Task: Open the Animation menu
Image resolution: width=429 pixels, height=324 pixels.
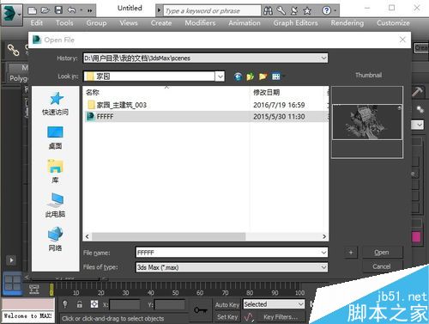Action: 245,23
